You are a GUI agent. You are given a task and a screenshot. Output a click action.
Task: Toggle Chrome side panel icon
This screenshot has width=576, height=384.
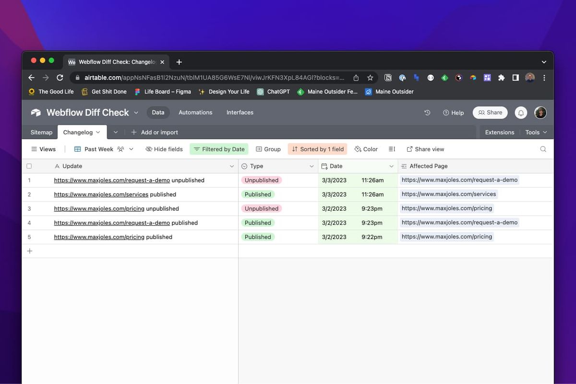tap(516, 78)
